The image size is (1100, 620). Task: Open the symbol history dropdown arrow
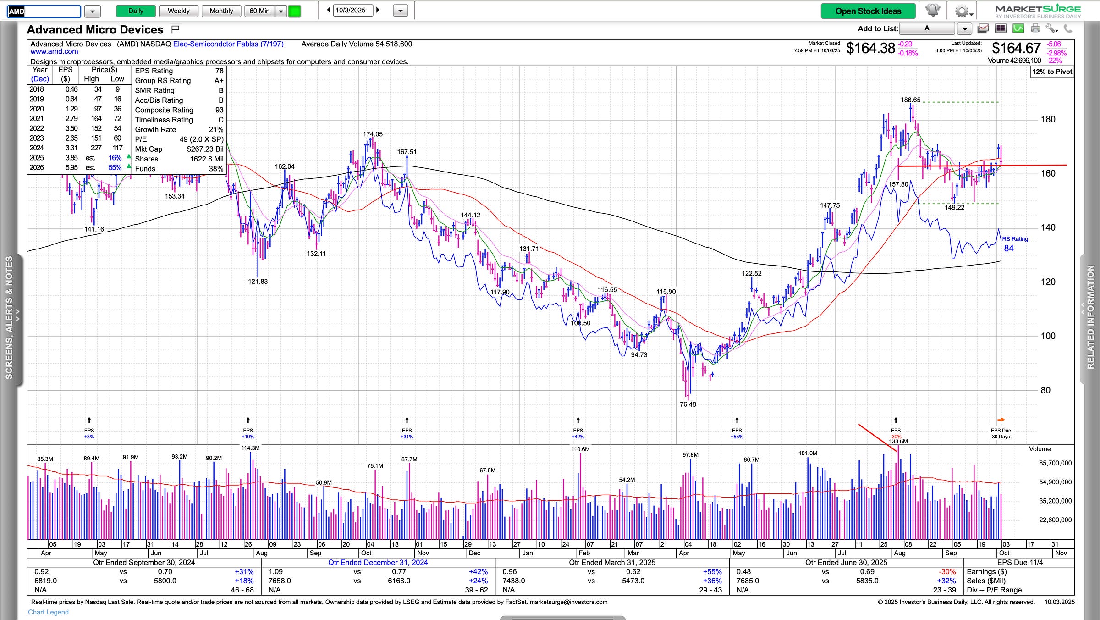pos(93,11)
